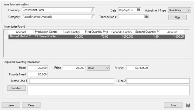Click the Production Center column header
Image resolution: width=194 pixels, height=111 pixels.
click(46, 32)
